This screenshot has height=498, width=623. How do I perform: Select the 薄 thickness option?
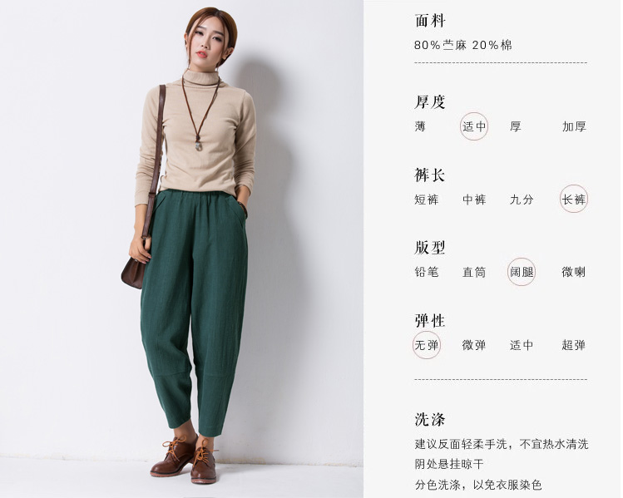pos(420,126)
